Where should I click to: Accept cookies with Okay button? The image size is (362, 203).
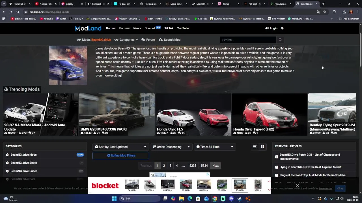tap(340, 188)
